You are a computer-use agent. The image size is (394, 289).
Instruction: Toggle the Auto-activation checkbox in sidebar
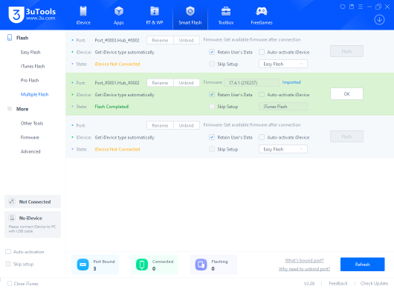[8, 252]
